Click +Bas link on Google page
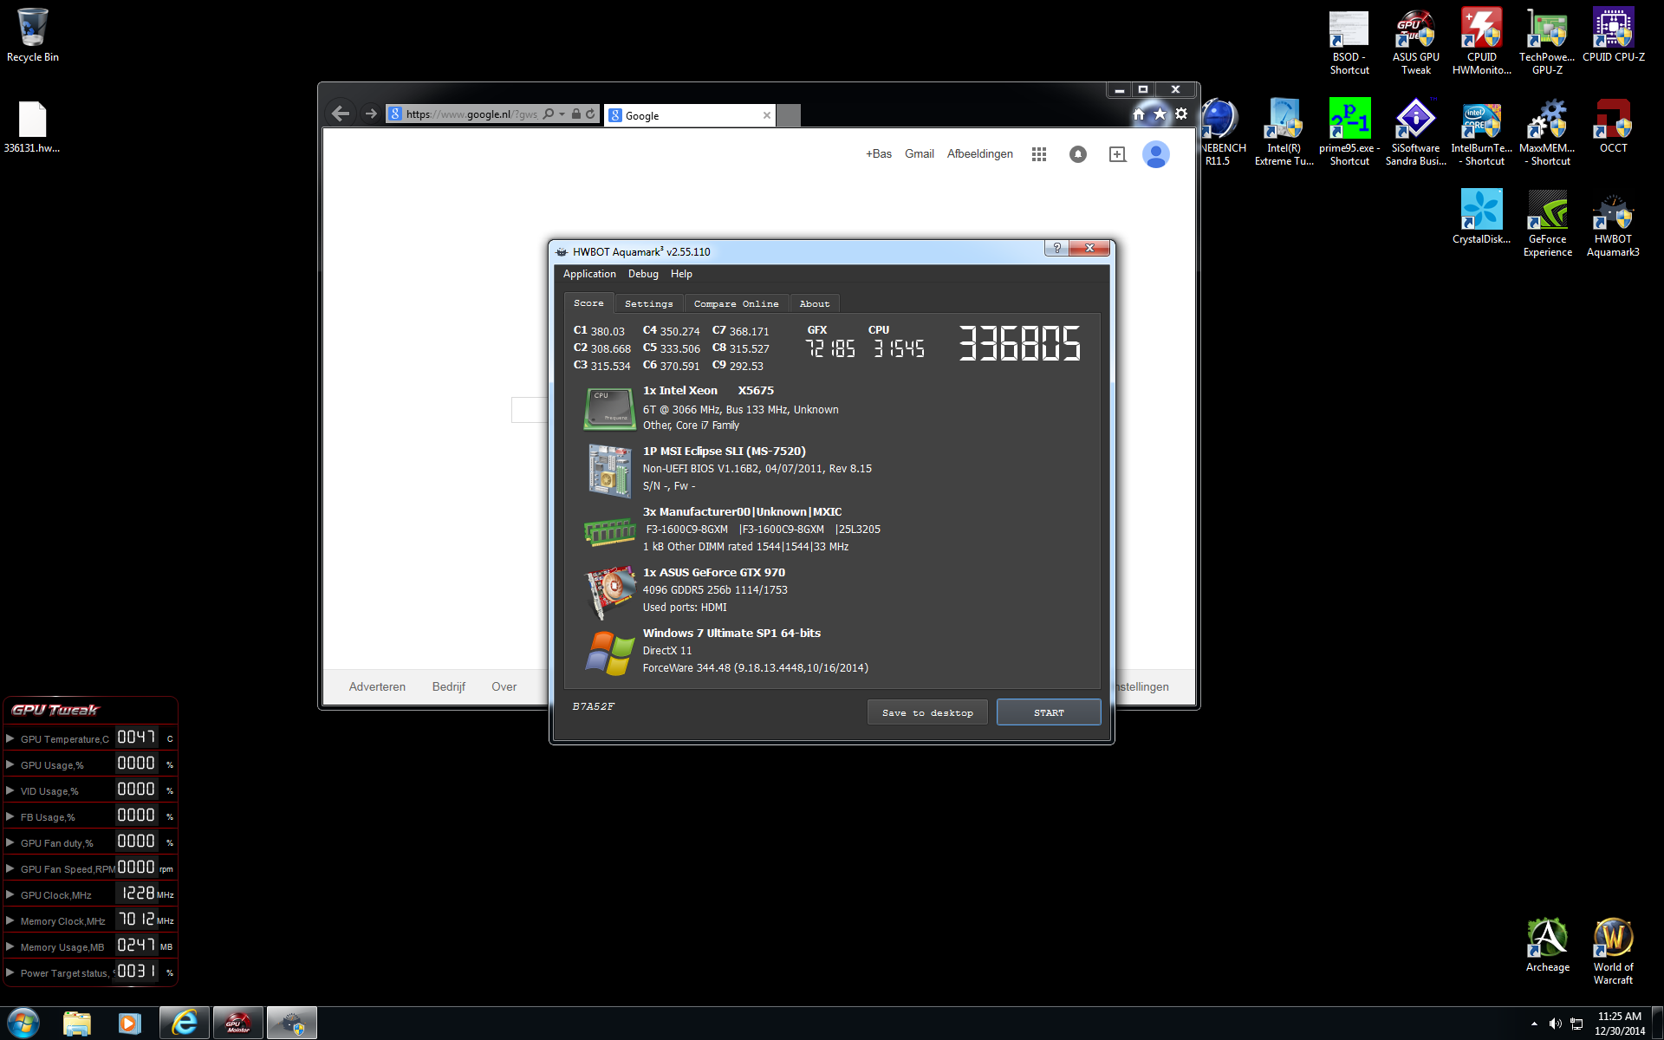This screenshot has height=1040, width=1664. pyautogui.click(x=879, y=154)
